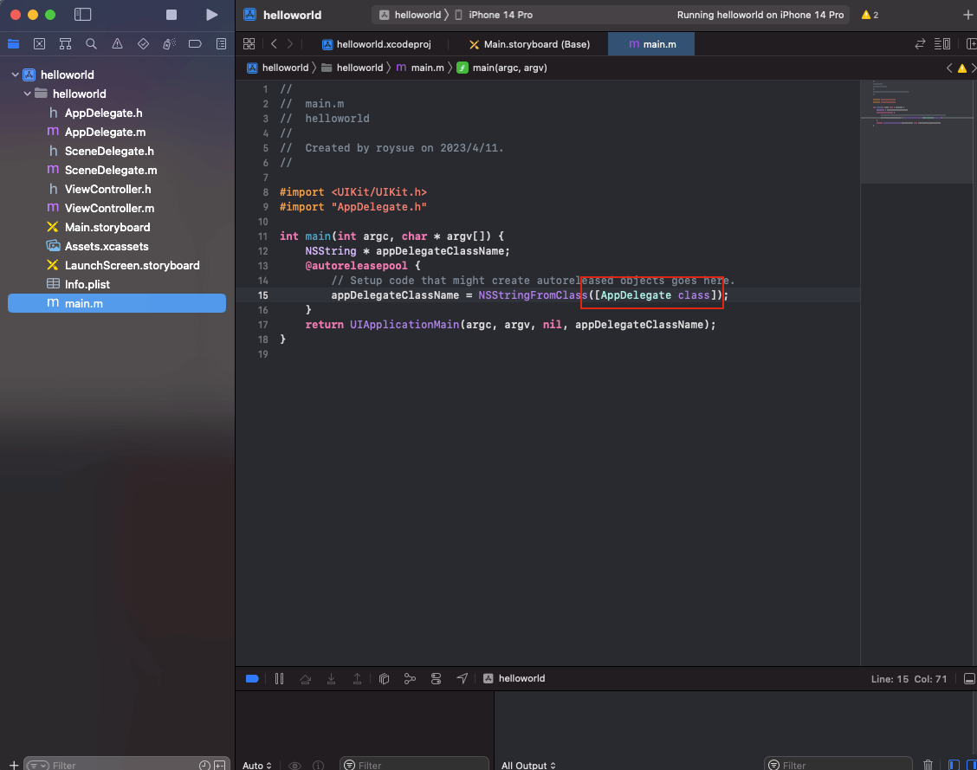Screen dimensions: 977x770
Task: Open the Project navigator folder icon
Action: pos(13,43)
